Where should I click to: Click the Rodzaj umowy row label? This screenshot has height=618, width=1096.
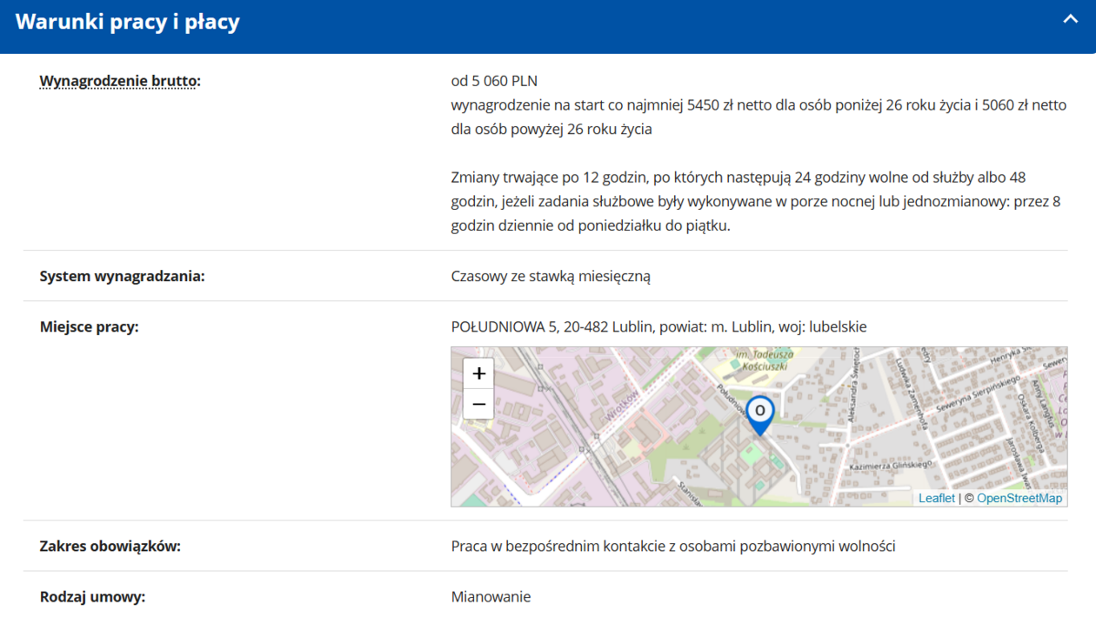(92, 597)
